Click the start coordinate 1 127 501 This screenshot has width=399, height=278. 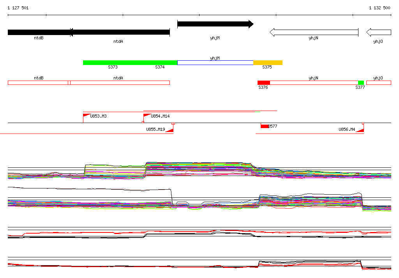(x=18, y=8)
